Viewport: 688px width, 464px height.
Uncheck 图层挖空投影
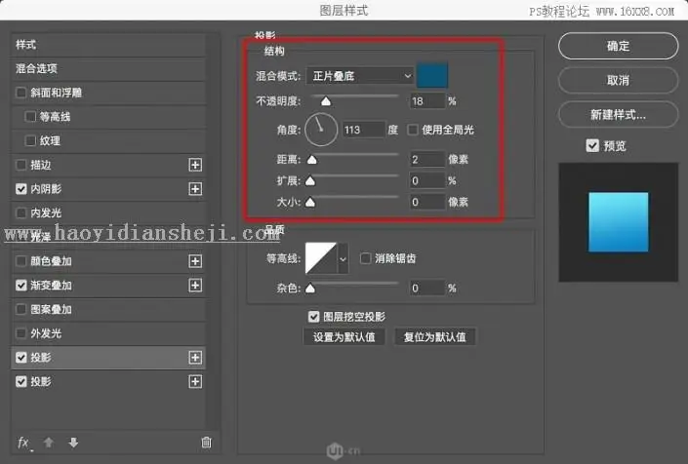click(313, 317)
